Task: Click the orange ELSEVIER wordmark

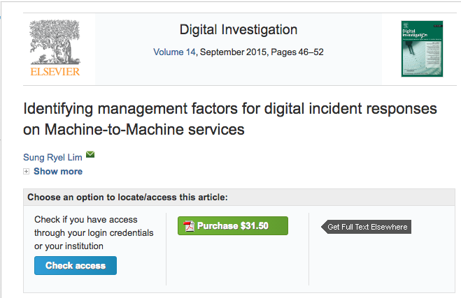Action: (55, 72)
